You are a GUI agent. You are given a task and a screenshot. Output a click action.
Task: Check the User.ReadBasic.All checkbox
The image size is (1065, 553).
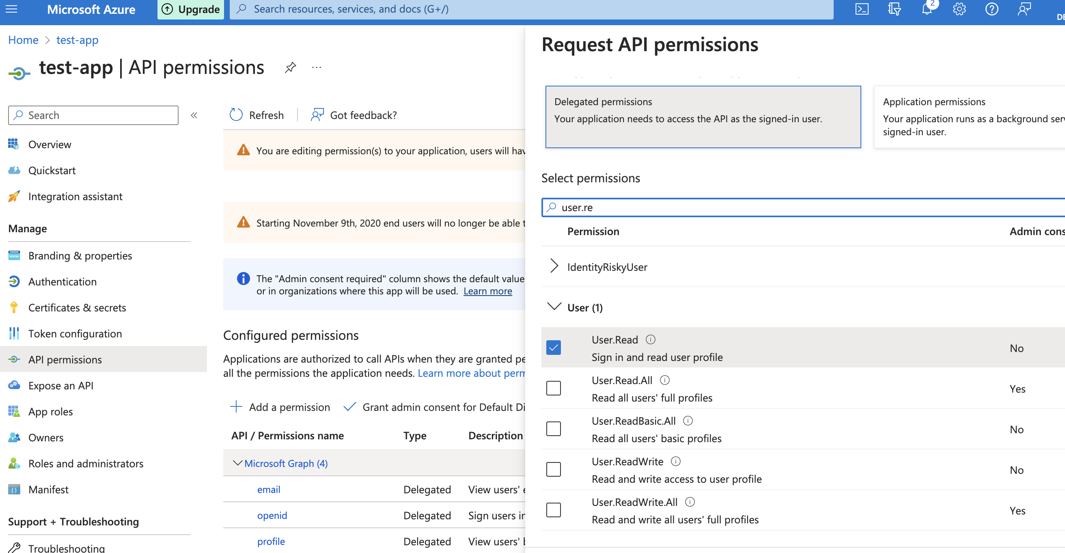(554, 428)
